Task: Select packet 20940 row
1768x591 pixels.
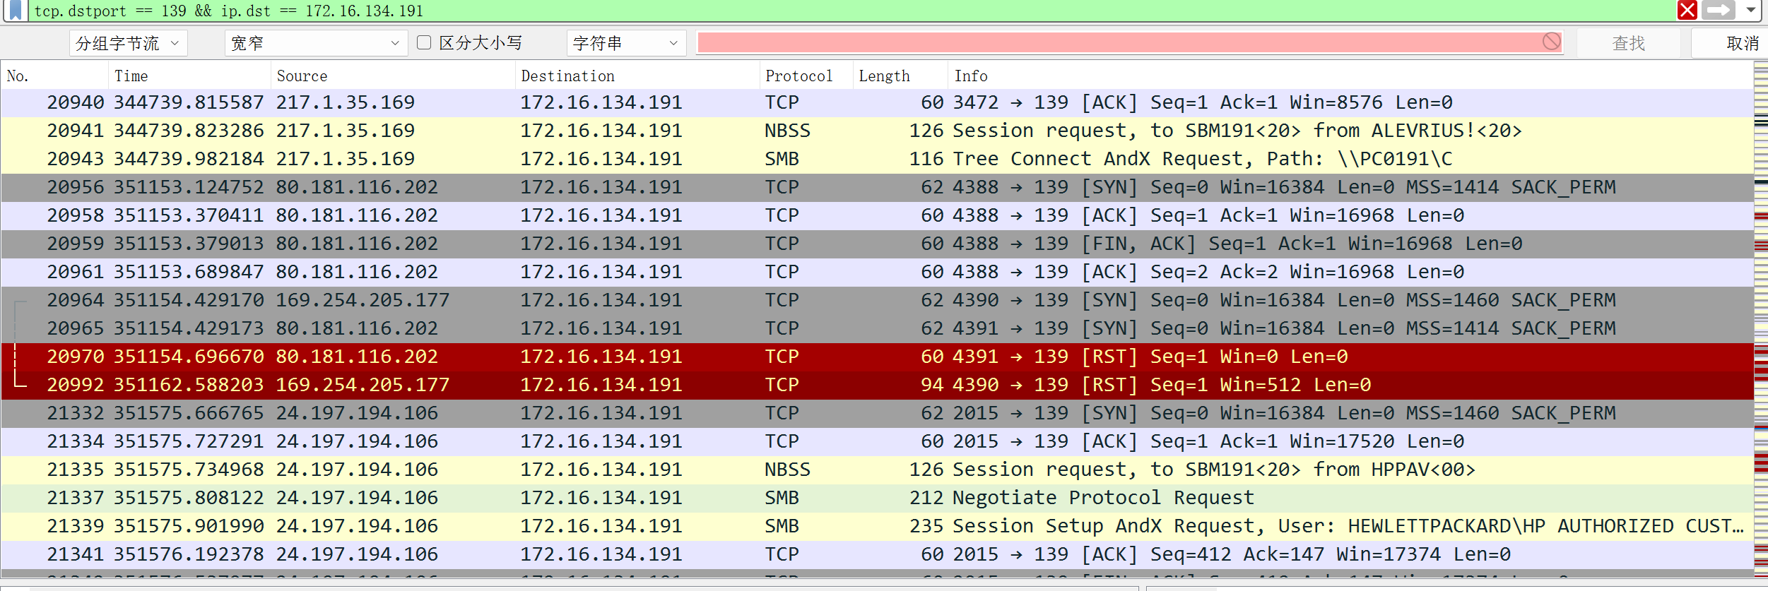Action: (x=877, y=102)
